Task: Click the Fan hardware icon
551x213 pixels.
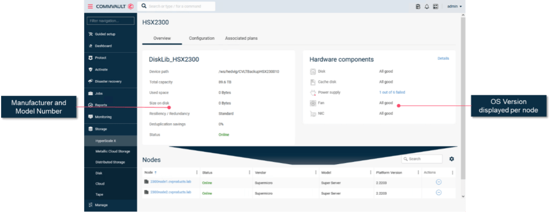Action: coord(313,103)
